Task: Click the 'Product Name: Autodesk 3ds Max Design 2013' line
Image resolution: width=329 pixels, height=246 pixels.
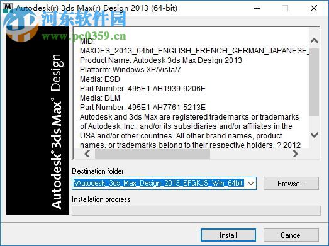Action: tap(161, 60)
